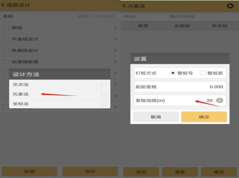Click the 北坐标 column header
This screenshot has width=239, height=178.
coord(182,25)
